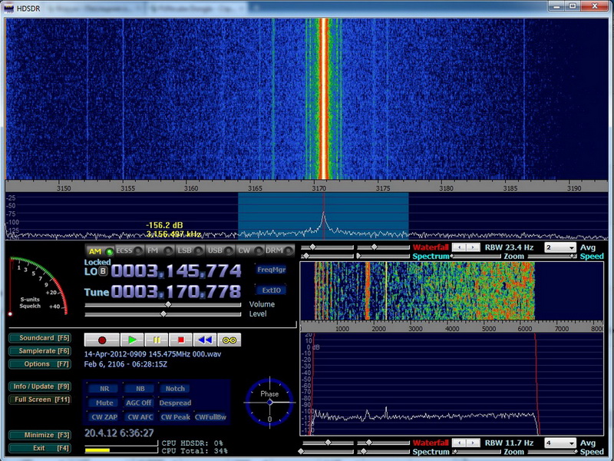
Task: Play the loaded WAV file
Action: (132, 340)
